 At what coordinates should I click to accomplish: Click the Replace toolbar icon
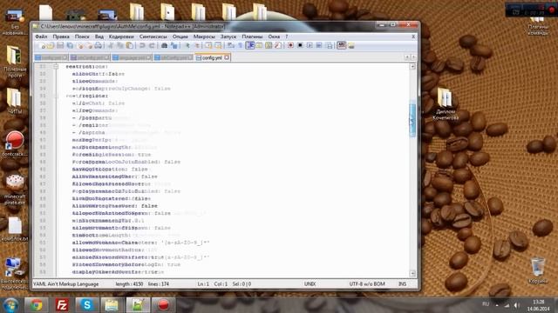(x=174, y=45)
